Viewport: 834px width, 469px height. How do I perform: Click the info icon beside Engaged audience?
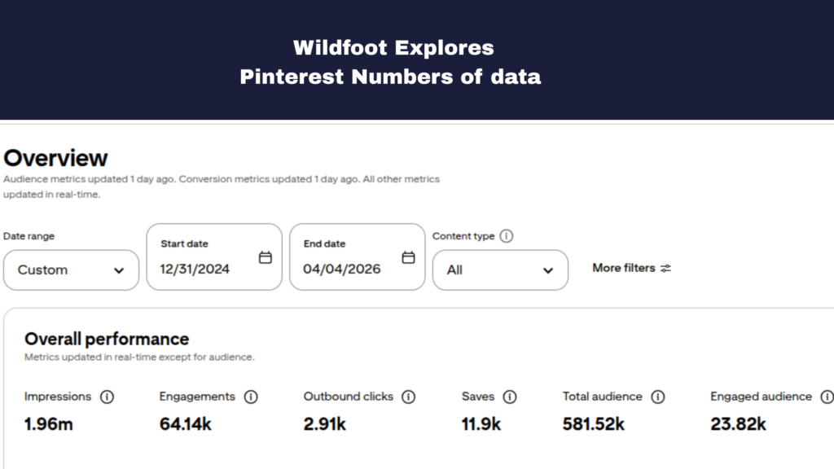click(827, 397)
